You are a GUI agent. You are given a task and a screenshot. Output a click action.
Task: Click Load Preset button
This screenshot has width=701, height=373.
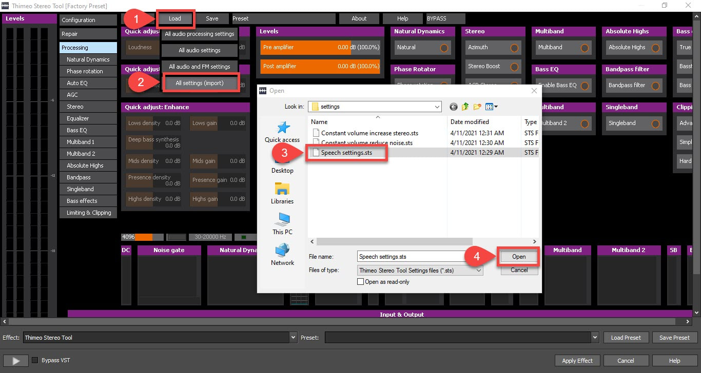(626, 338)
